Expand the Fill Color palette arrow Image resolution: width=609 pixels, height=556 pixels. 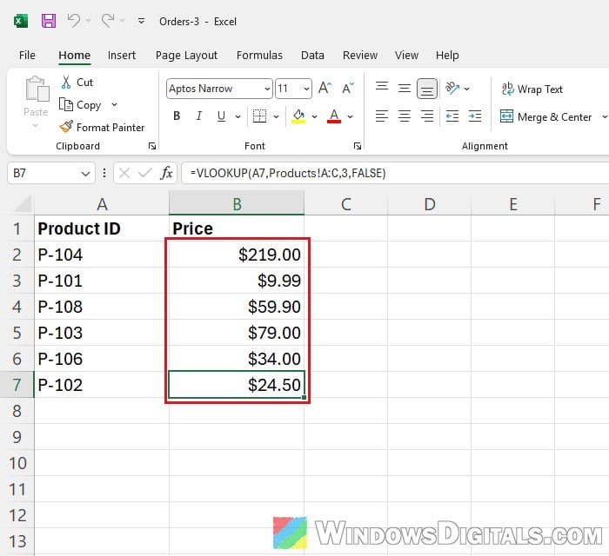pos(315,116)
